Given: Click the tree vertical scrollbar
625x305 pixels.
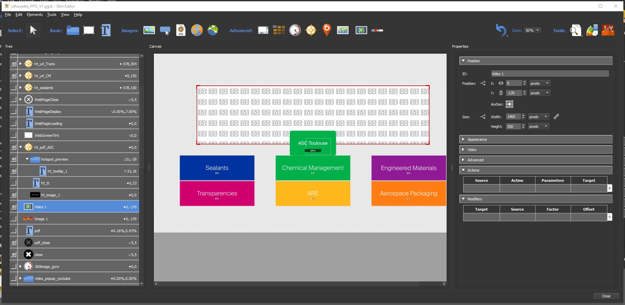Looking at the screenshot, I should (x=142, y=127).
